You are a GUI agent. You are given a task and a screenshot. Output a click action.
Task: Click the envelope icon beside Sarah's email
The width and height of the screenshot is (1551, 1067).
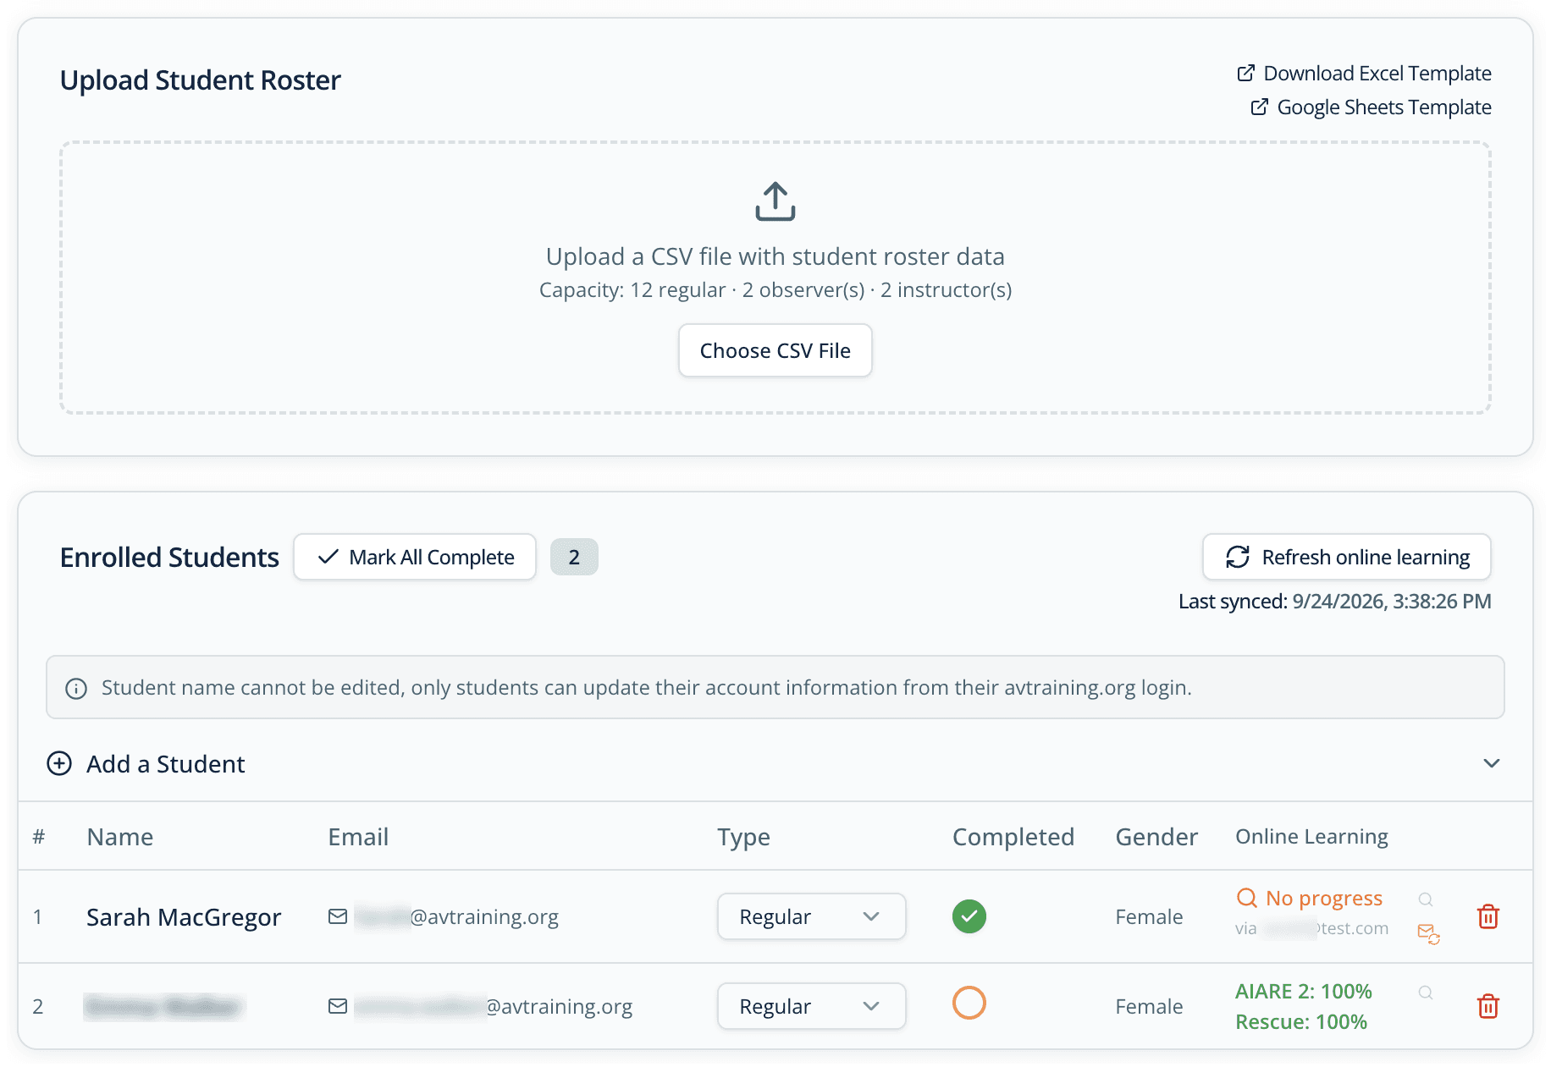pos(338,916)
